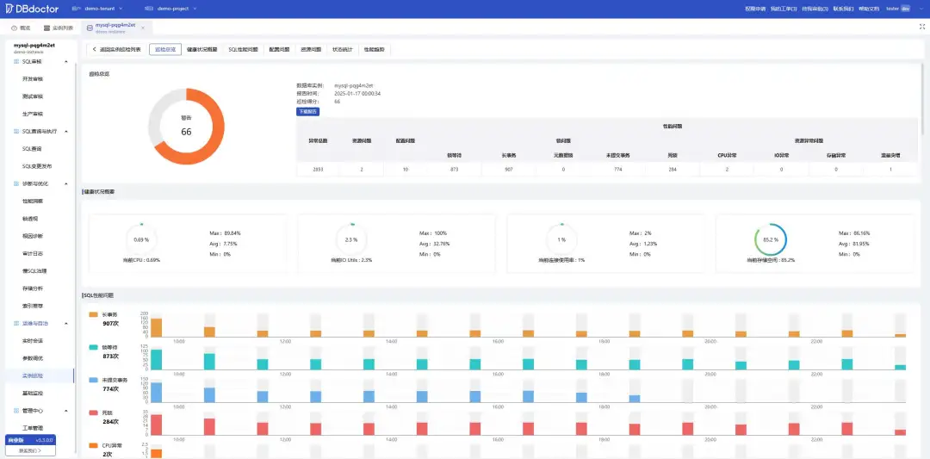Select the 性能趋势 tab

(x=374, y=49)
